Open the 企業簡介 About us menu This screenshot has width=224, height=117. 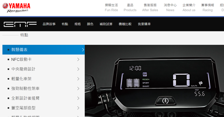(x=189, y=7)
